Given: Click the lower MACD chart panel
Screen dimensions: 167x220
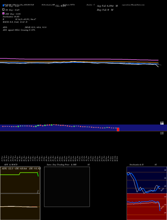Looking at the screenshot, I should pyautogui.click(x=20, y=207).
